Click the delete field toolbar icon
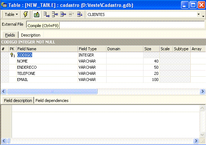Viewport: 206px width, 145px height. tap(63, 14)
